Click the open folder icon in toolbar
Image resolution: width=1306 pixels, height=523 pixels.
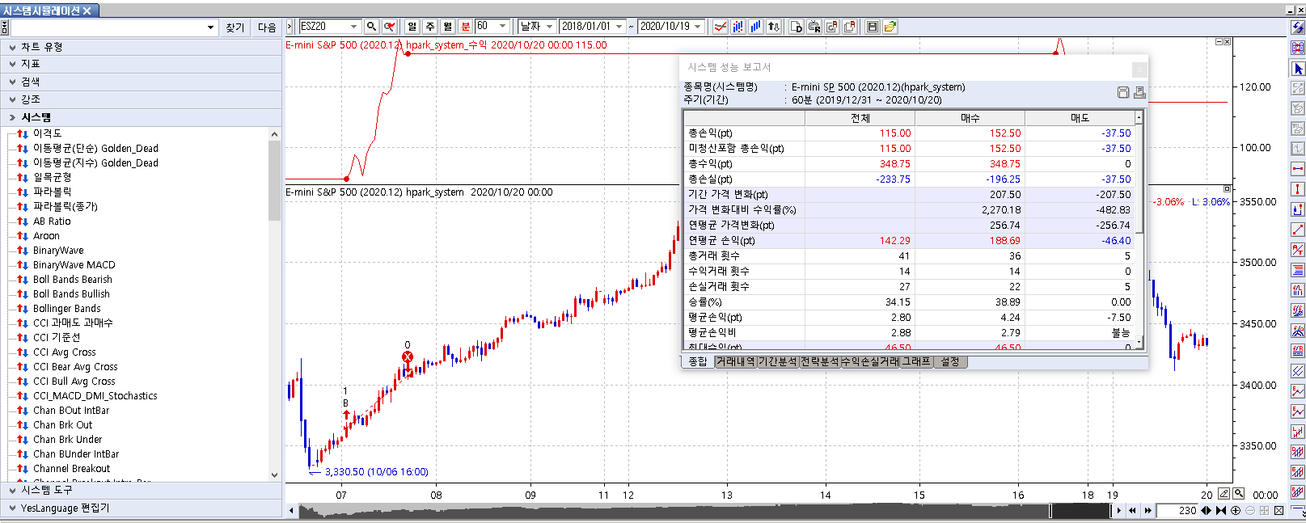(890, 27)
